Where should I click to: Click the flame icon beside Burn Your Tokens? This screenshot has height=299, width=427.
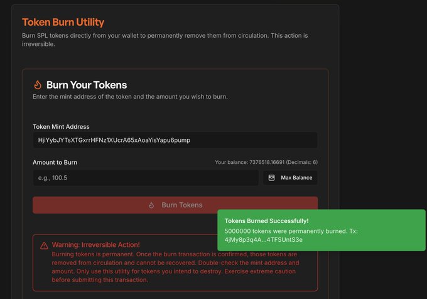38,85
